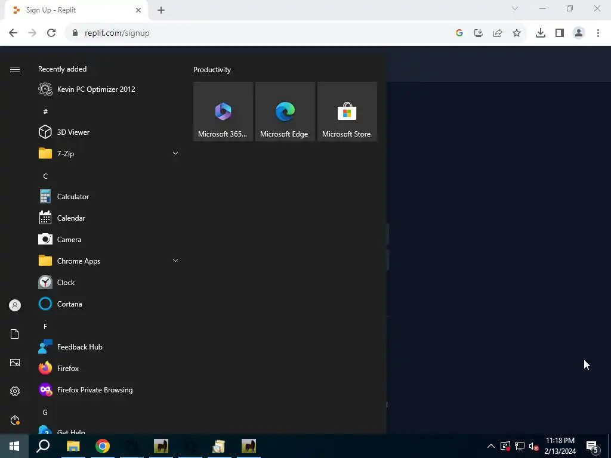Toggle Chrome side panel
This screenshot has height=458, width=611.
[x=560, y=33]
